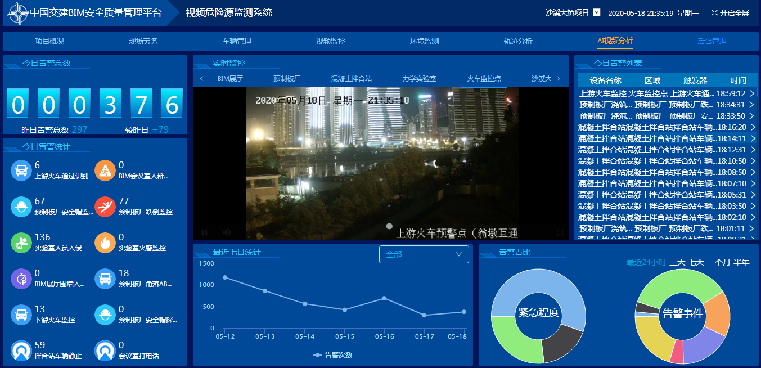Expand the first 上游火车监控 alarm row arrow
Viewport: 761px width, 368px height.
[x=752, y=93]
